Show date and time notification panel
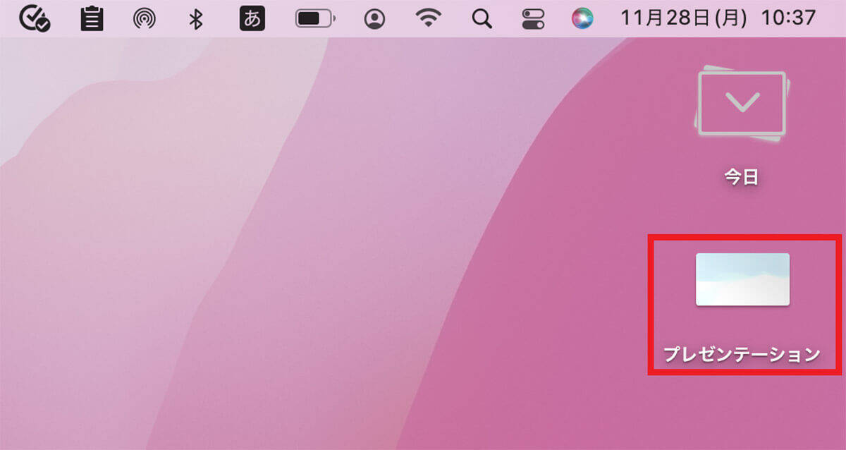 [x=718, y=18]
